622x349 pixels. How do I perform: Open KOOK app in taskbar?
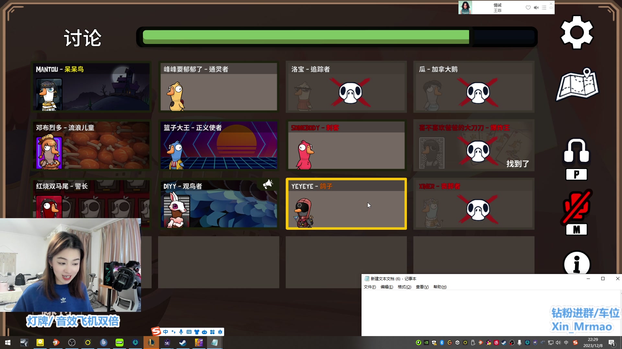coord(120,343)
